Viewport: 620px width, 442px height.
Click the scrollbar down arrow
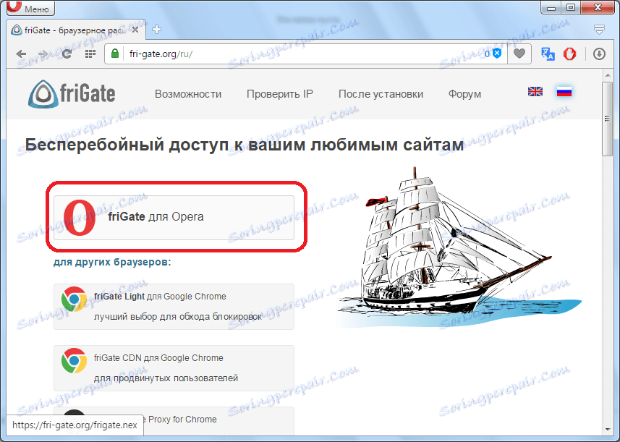(x=608, y=430)
